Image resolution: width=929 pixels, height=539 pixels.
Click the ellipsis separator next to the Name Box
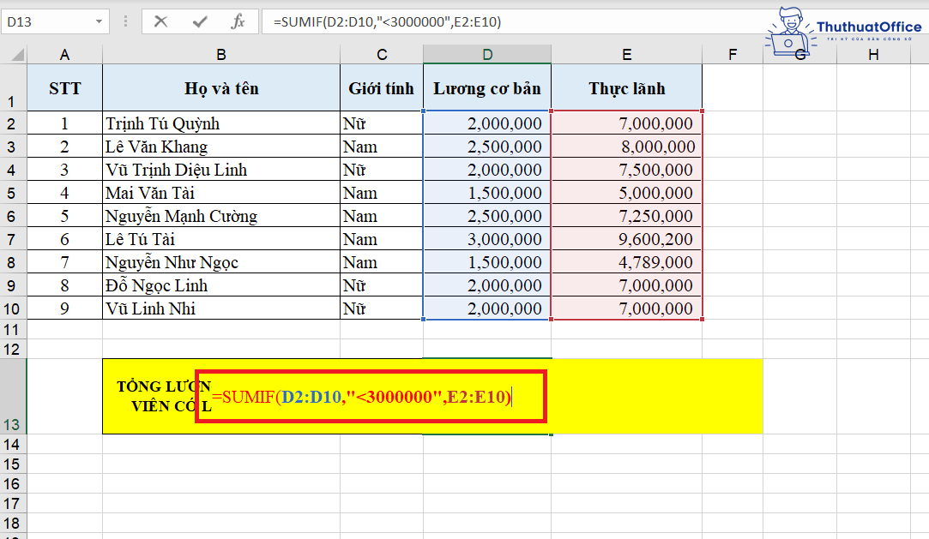point(124,21)
